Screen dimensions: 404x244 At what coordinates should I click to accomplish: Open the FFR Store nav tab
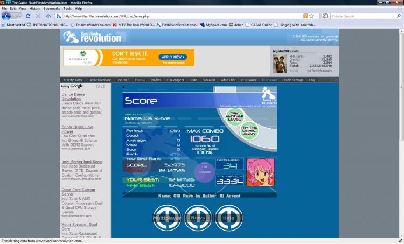[269, 80]
